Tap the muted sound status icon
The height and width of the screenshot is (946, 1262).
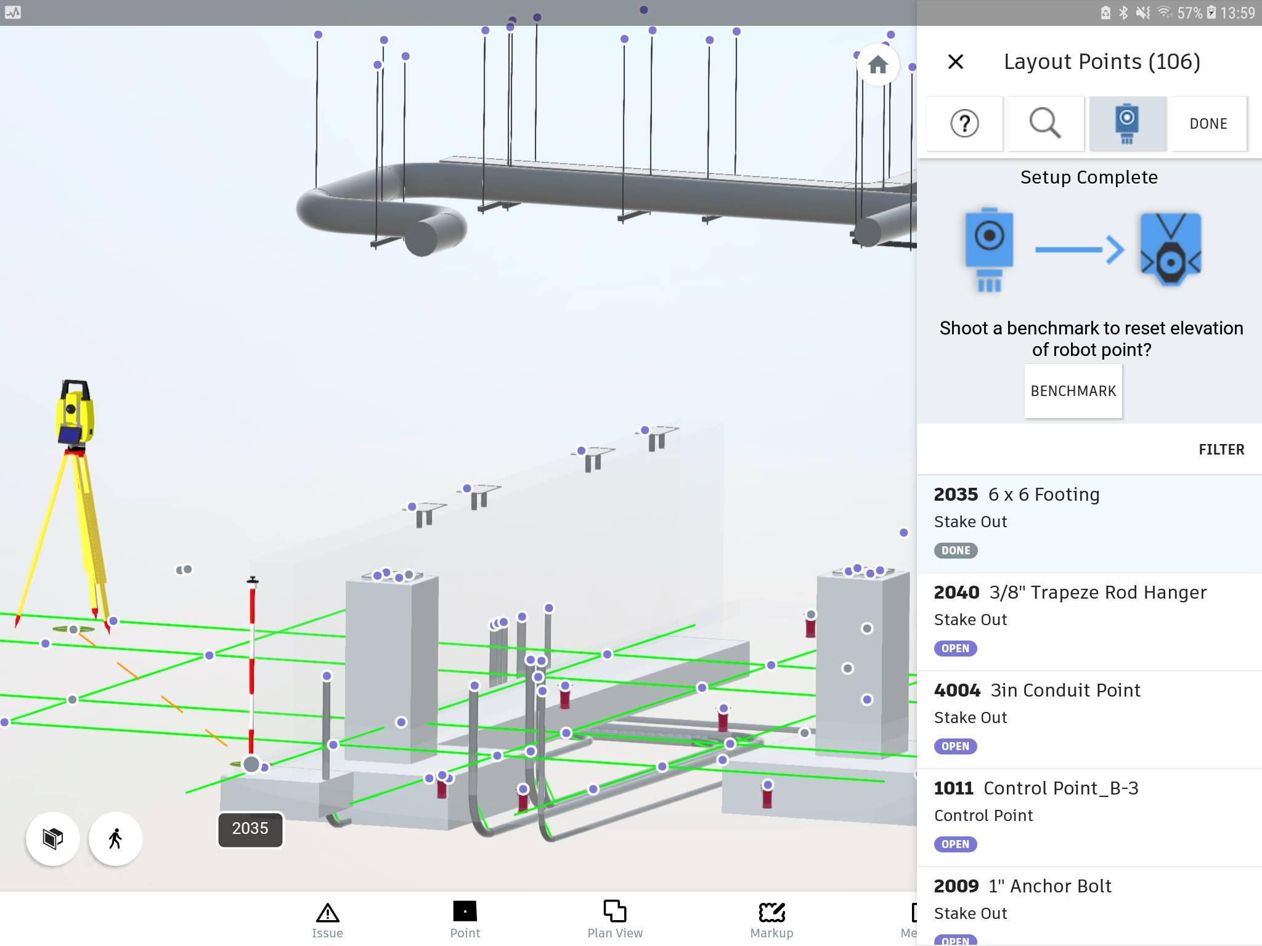[1143, 13]
